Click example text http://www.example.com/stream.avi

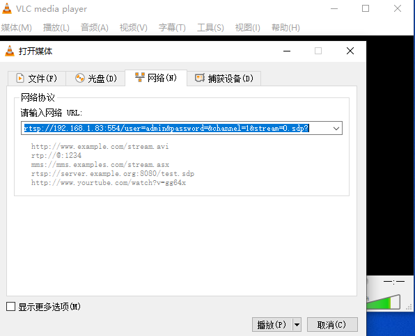(x=100, y=147)
